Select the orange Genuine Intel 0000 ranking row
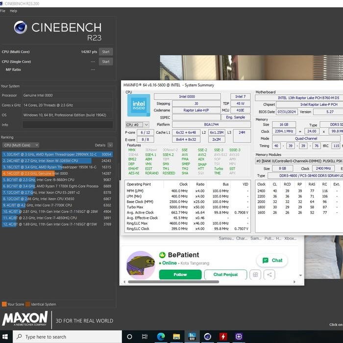This screenshot has height=343, width=343. tap(57, 173)
